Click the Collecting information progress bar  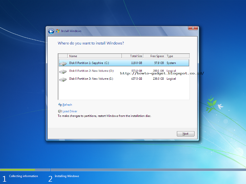tap(25, 170)
